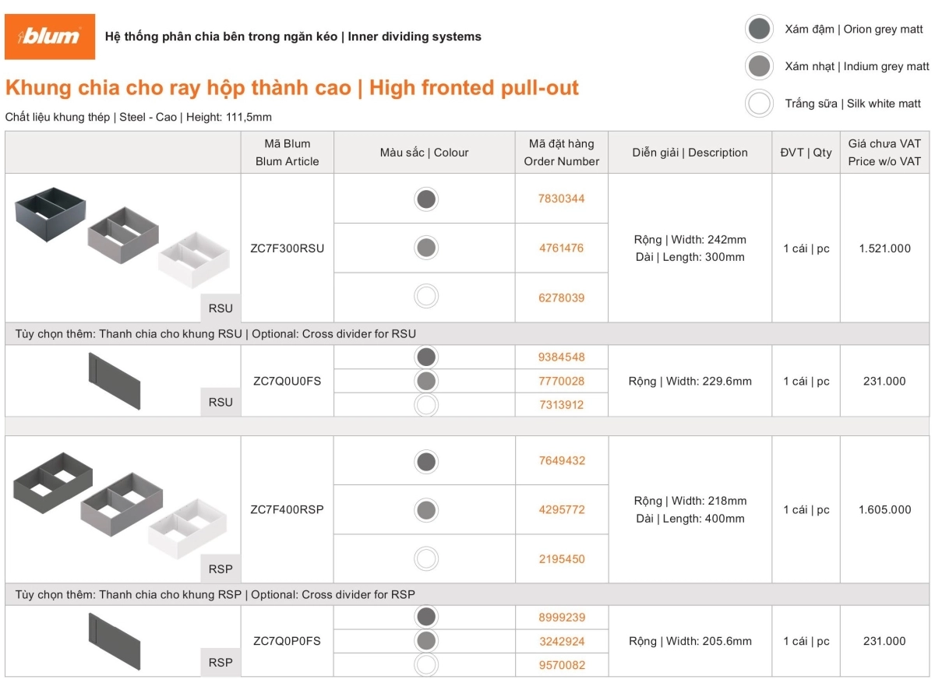This screenshot has height=683, width=935.
Task: Select order number 4761476
Action: [561, 248]
